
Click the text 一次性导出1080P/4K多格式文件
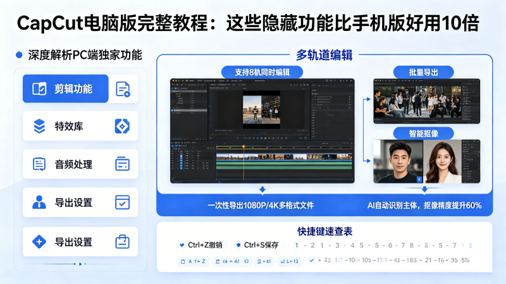(261, 206)
